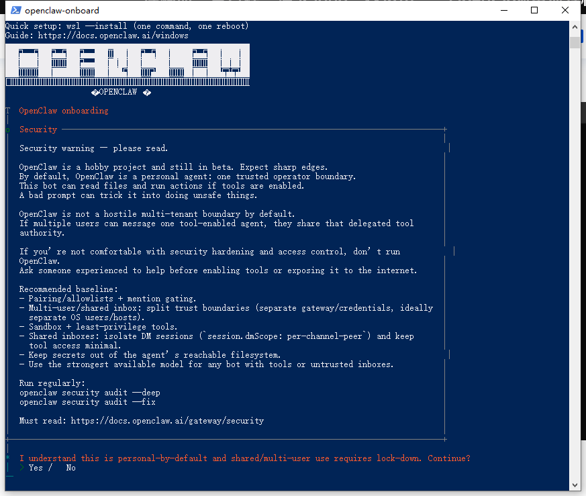Screen dimensions: 586x496
Task: Click the scrollbar down arrow
Action: (575, 485)
